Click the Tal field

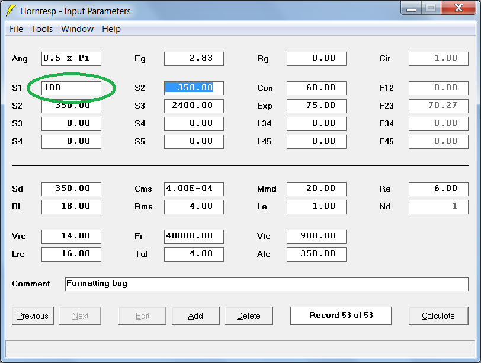[x=194, y=254]
